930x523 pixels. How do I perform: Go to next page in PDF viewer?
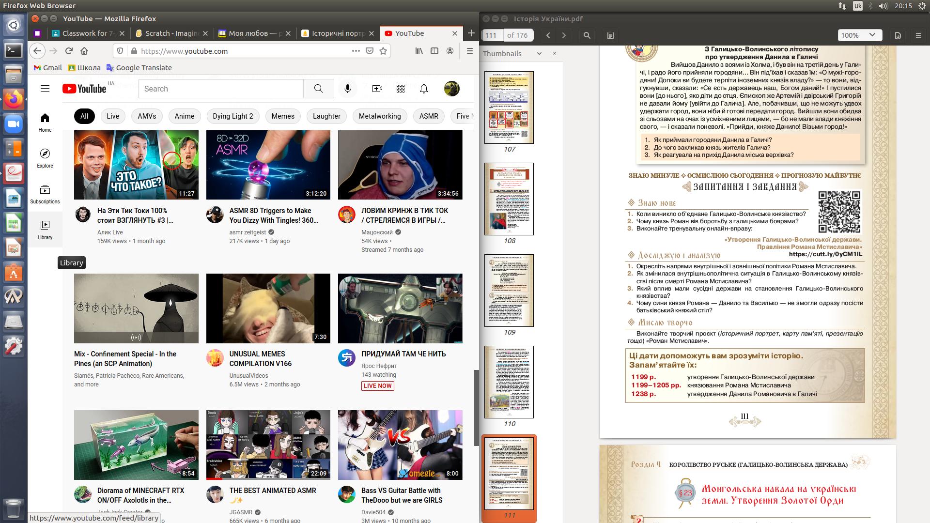564,35
